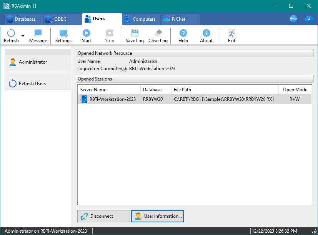Click the cloud download icon
This screenshot has height=235, width=318.
point(309,19)
